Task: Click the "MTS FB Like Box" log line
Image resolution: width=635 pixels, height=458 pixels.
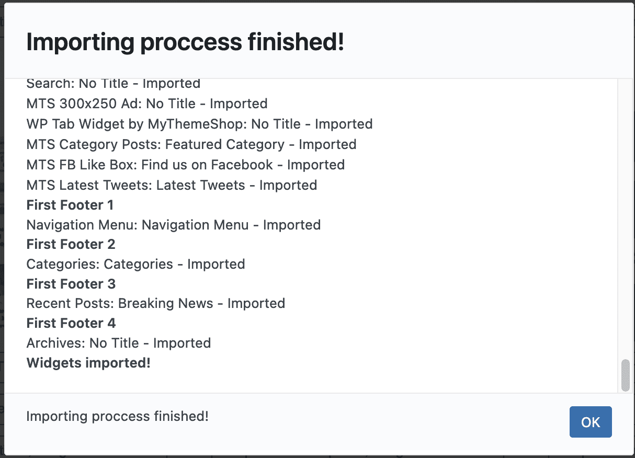Action: [185, 165]
